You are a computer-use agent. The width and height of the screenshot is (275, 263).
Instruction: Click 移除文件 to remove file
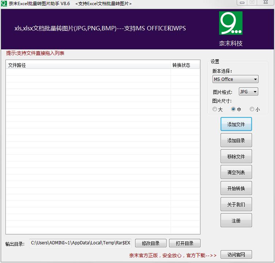pos(236,157)
